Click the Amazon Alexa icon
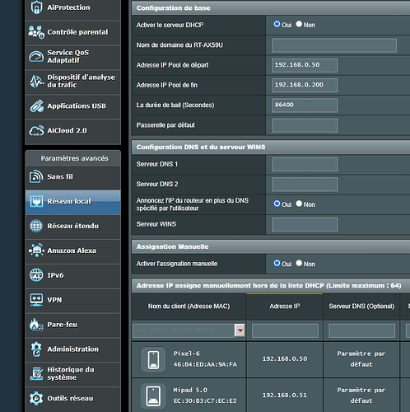Screen dimensions: 410x412 36,250
